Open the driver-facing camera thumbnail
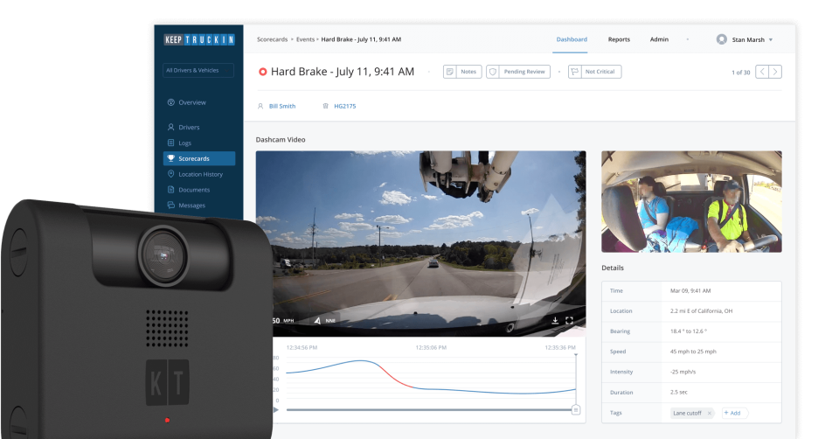Screen dimensions: 839x439 [691, 201]
